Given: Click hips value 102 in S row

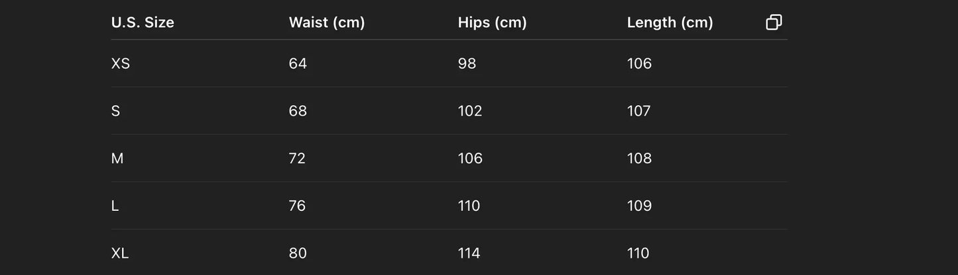Looking at the screenshot, I should 470,111.
